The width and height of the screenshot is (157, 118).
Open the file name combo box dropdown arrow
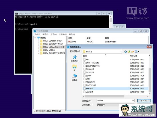[133, 100]
